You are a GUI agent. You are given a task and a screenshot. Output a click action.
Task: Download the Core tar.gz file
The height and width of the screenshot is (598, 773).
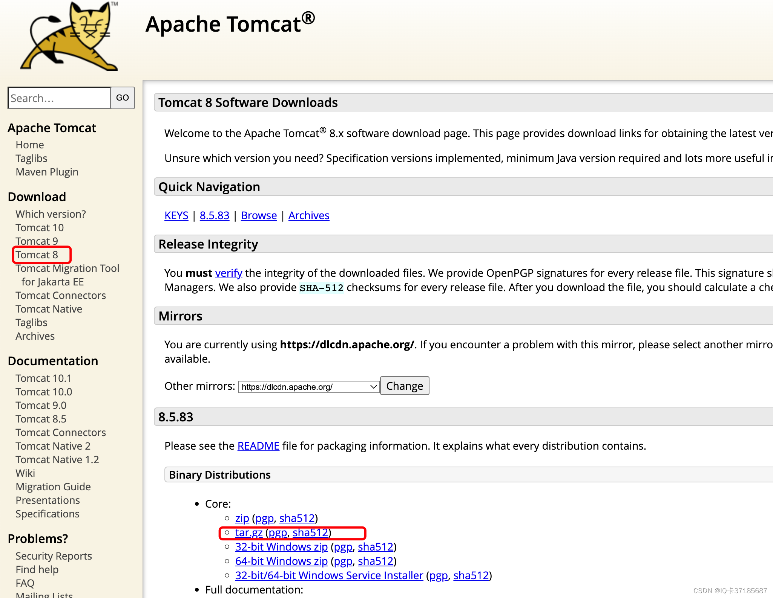pyautogui.click(x=249, y=532)
